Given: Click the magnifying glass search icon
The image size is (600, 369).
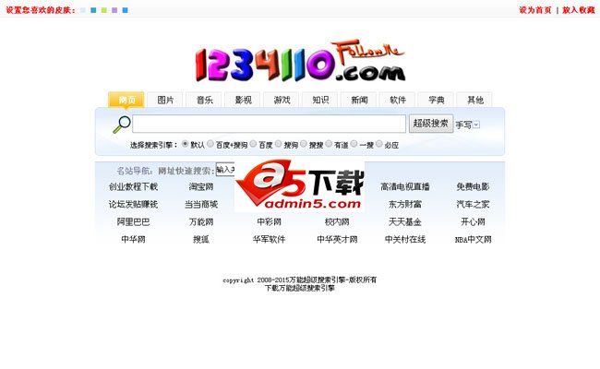Looking at the screenshot, I should tap(122, 125).
